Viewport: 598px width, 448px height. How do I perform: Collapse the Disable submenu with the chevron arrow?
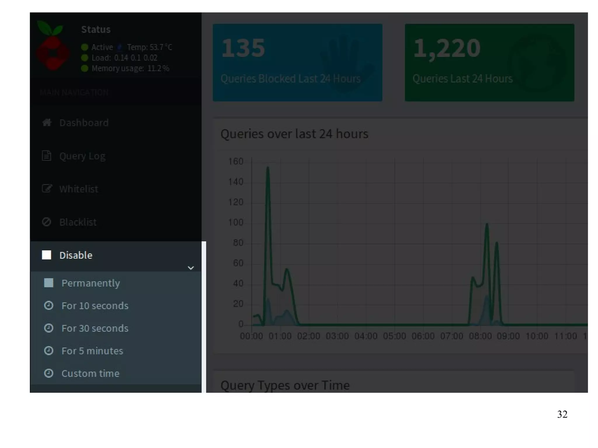(191, 268)
